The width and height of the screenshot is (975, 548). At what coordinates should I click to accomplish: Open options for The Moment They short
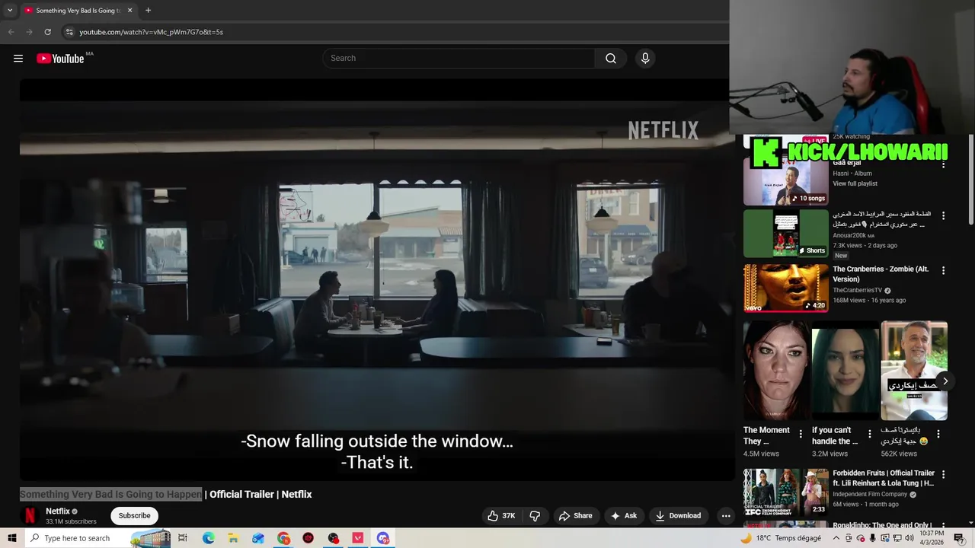coord(801,434)
